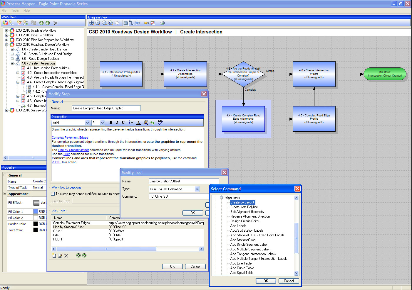Open the font size 8 dropdown
Screen dimensions: 412x290
(x=102, y=123)
